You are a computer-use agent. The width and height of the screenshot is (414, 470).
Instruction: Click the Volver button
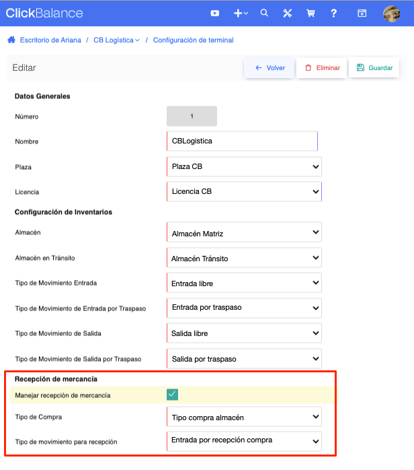click(x=270, y=68)
